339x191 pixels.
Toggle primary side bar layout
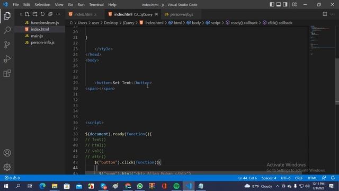point(272,4)
